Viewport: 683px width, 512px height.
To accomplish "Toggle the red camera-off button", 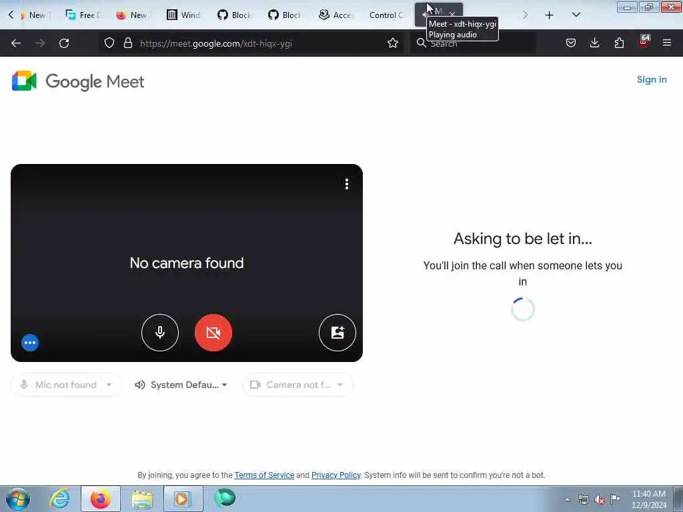I will [x=213, y=333].
